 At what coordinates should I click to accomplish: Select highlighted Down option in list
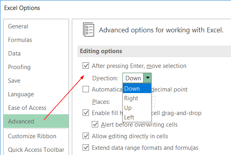coord(137,89)
